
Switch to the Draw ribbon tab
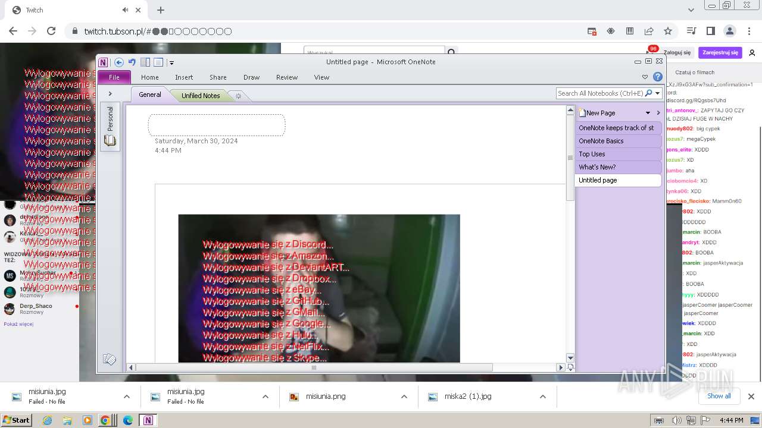[251, 77]
